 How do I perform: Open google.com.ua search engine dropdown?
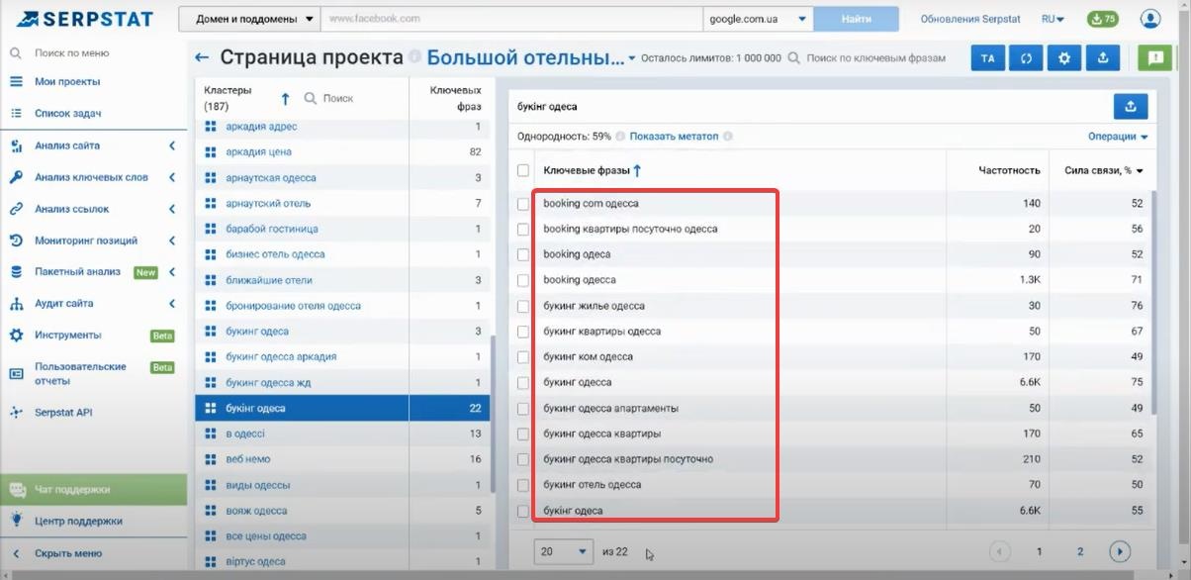point(758,19)
